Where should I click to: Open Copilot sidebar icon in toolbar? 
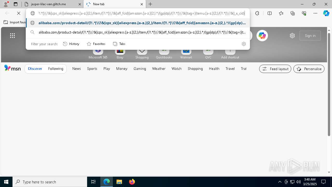click(x=326, y=13)
